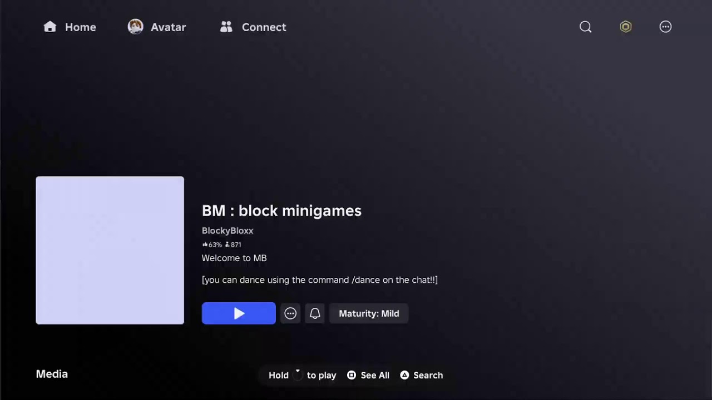Switch to the Connect tab

tap(253, 27)
